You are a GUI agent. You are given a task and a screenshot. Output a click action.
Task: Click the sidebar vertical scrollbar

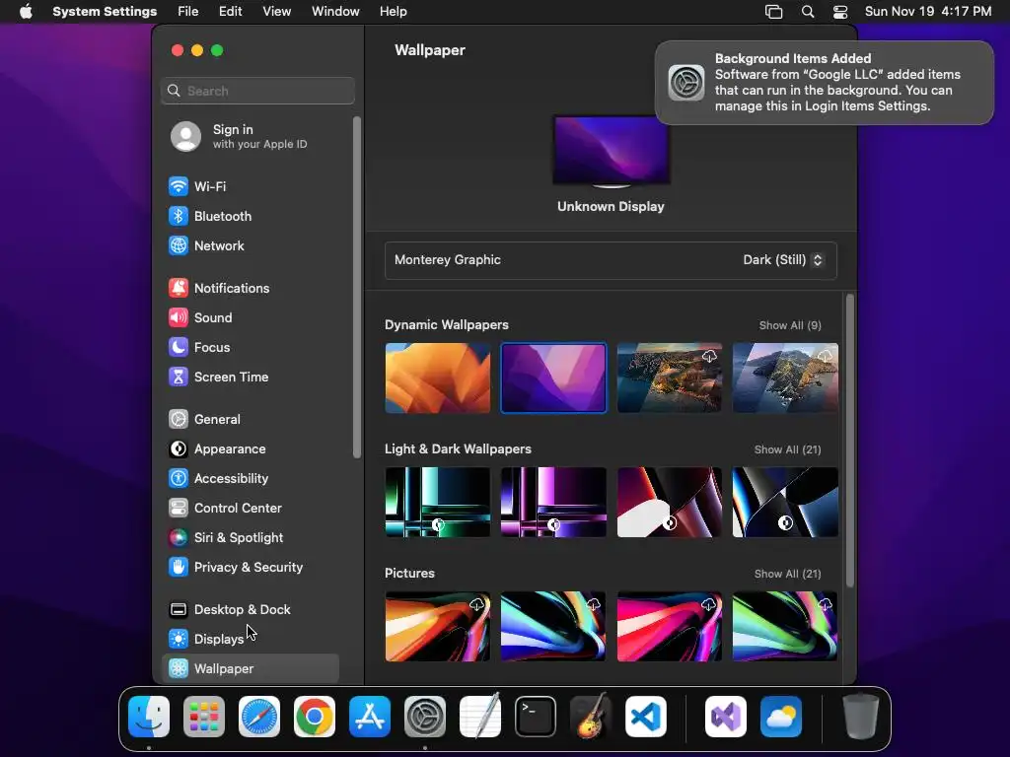356,288
